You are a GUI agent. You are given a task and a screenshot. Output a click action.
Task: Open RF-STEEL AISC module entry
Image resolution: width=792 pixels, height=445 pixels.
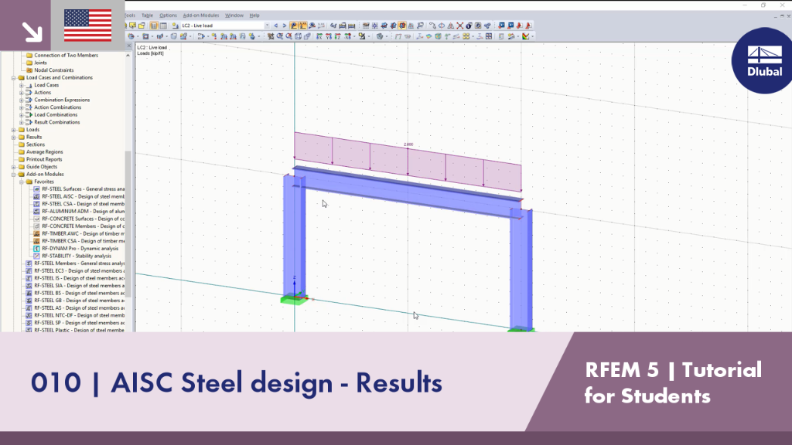coord(83,196)
